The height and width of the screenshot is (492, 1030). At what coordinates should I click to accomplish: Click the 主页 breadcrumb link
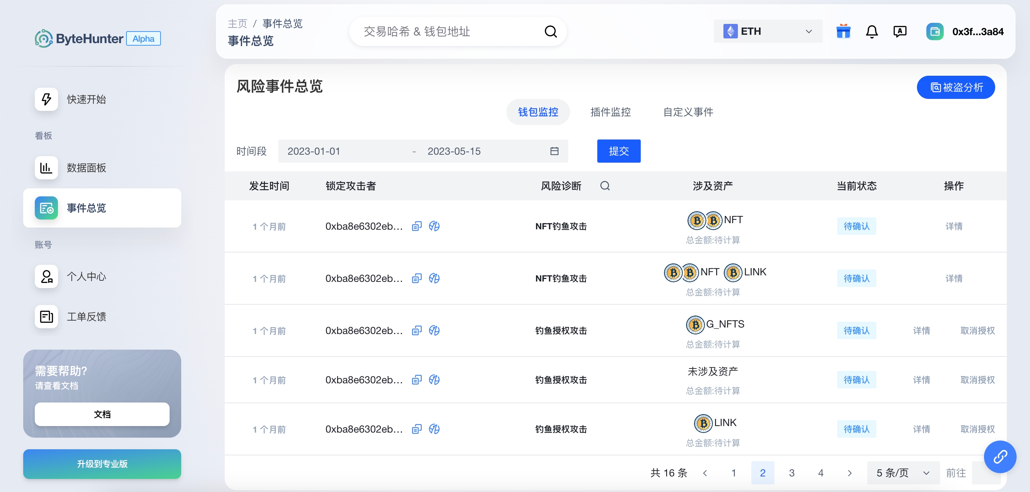point(237,24)
